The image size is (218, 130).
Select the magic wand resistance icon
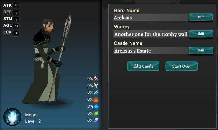pyautogui.click(x=96, y=92)
